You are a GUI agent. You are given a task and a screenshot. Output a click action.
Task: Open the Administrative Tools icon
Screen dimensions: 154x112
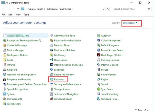tap(52, 36)
